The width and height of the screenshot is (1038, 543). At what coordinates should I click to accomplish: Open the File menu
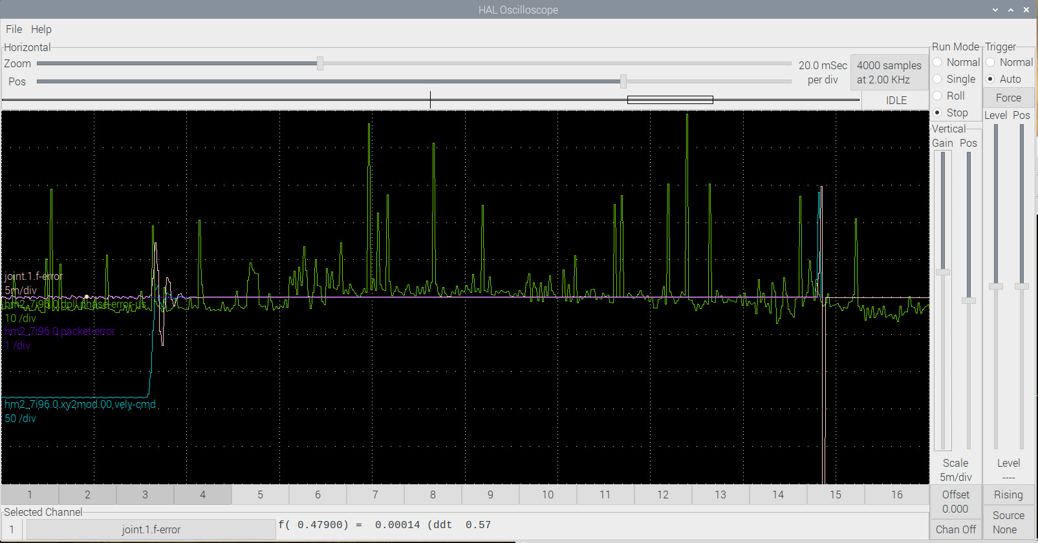click(x=14, y=29)
